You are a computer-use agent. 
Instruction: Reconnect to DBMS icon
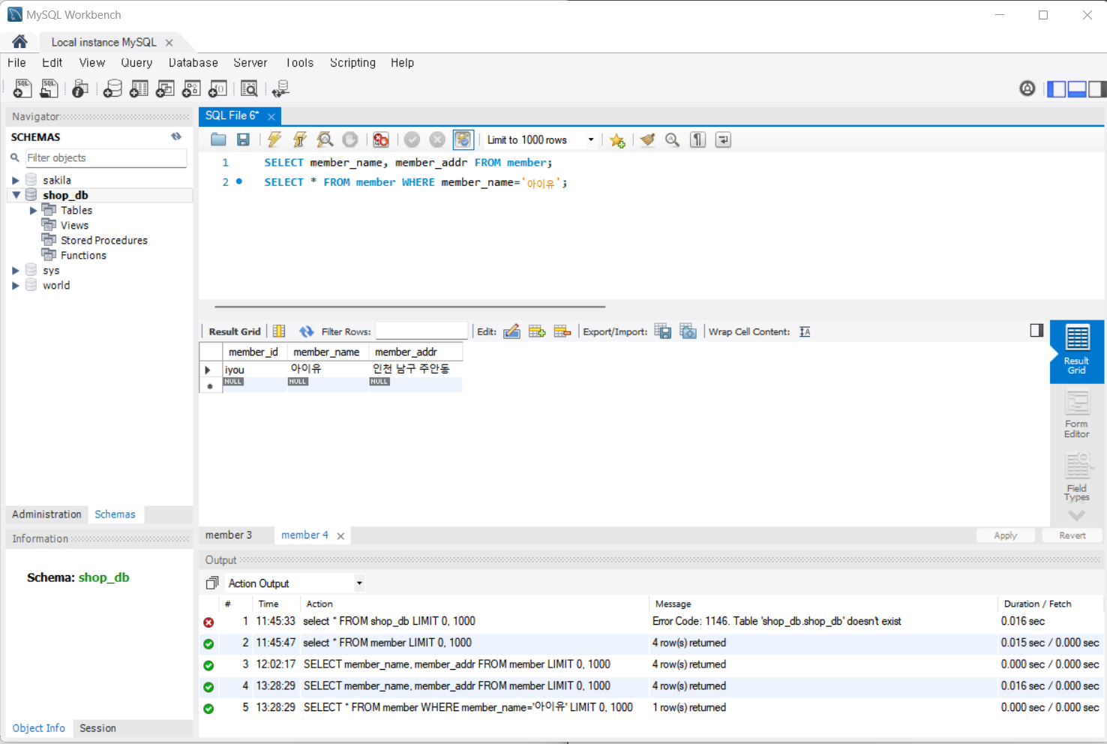(281, 88)
